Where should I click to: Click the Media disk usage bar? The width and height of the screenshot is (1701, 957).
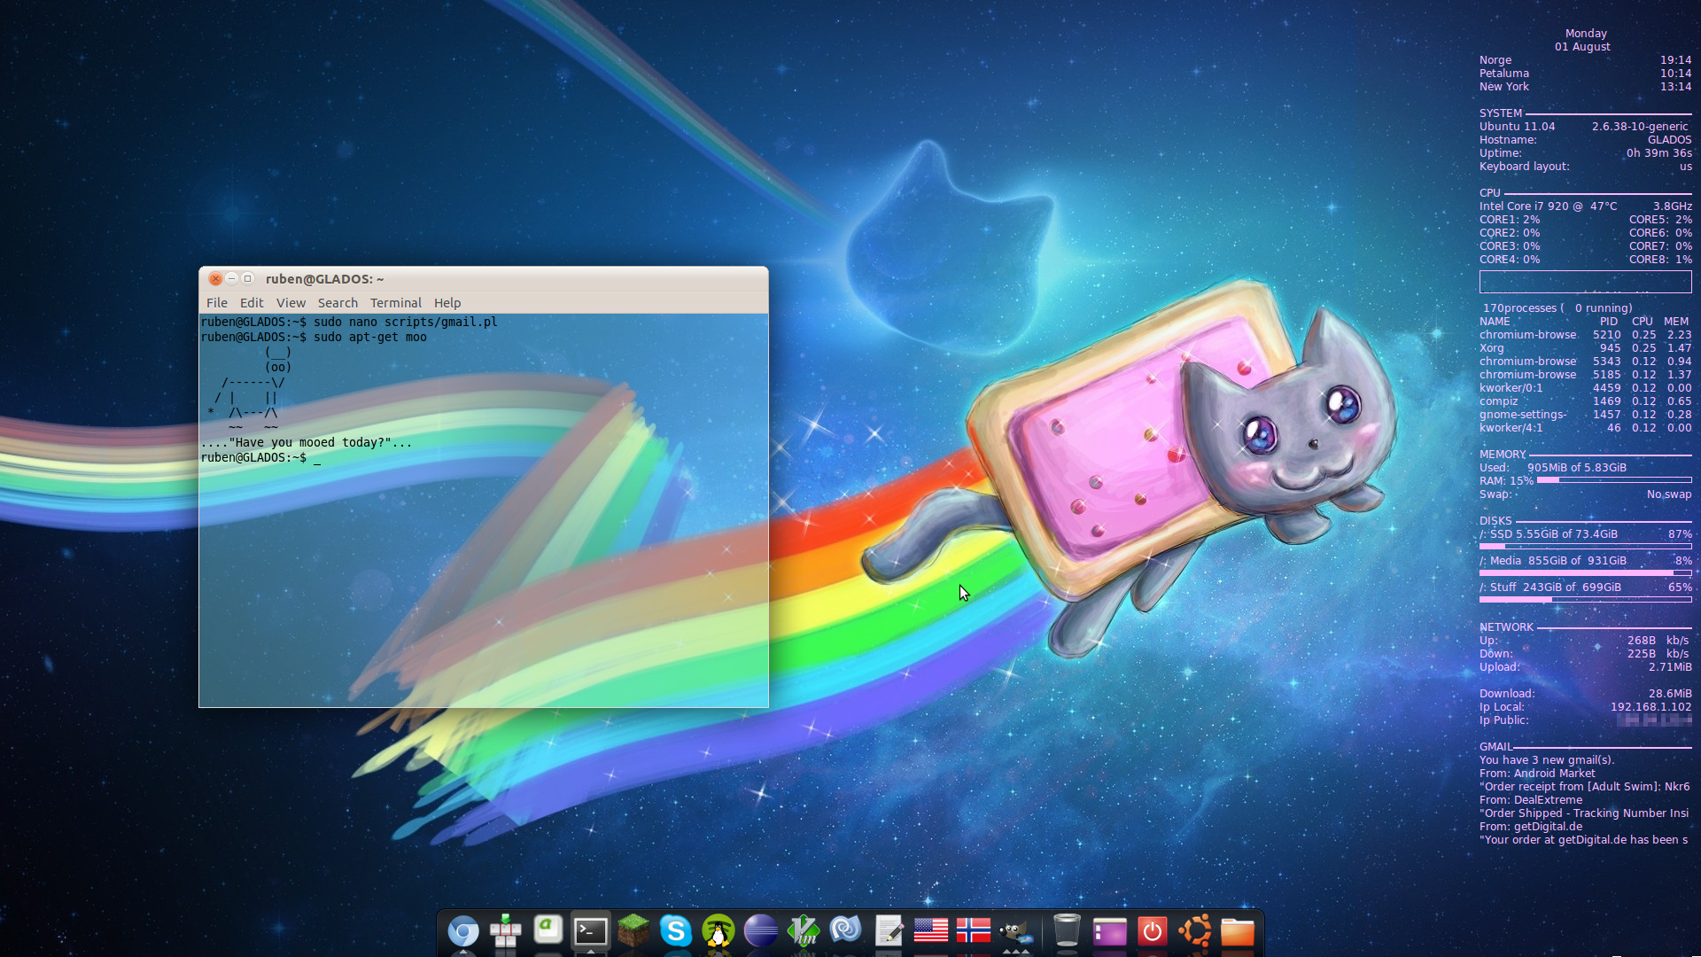pyautogui.click(x=1586, y=573)
